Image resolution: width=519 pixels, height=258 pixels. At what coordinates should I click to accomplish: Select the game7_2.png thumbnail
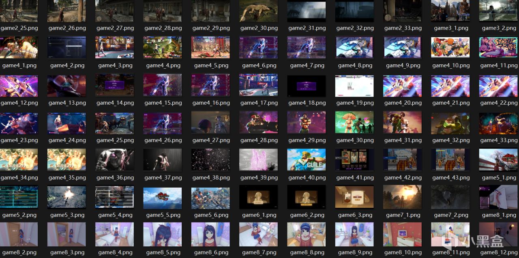coord(450,197)
